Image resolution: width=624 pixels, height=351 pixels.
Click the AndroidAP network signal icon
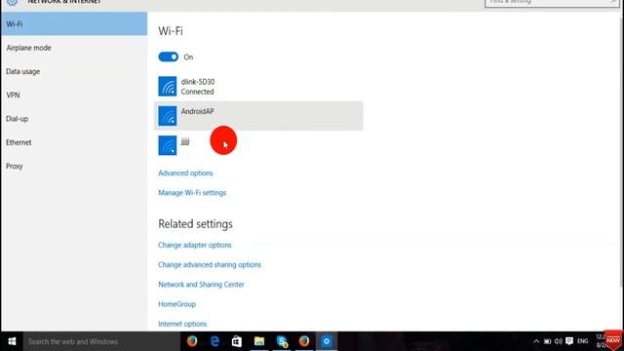point(168,116)
